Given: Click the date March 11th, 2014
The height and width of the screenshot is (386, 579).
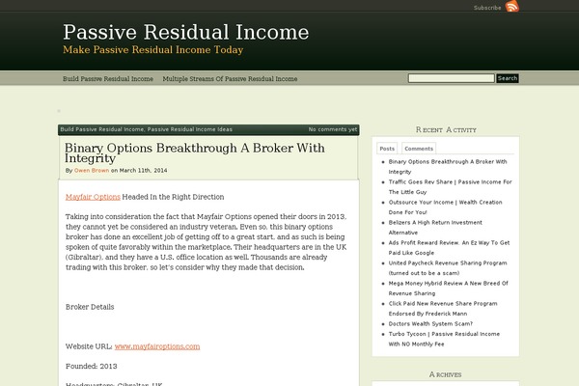Looking at the screenshot, I should click(143, 170).
